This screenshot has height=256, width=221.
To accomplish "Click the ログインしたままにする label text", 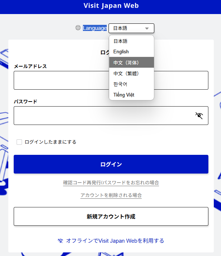I will 50,142.
